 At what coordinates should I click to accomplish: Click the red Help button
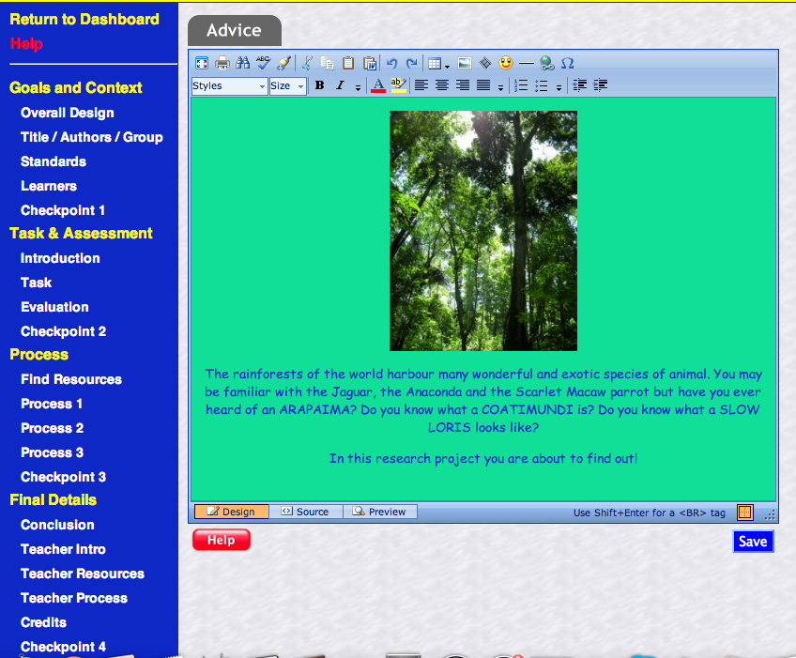[221, 540]
